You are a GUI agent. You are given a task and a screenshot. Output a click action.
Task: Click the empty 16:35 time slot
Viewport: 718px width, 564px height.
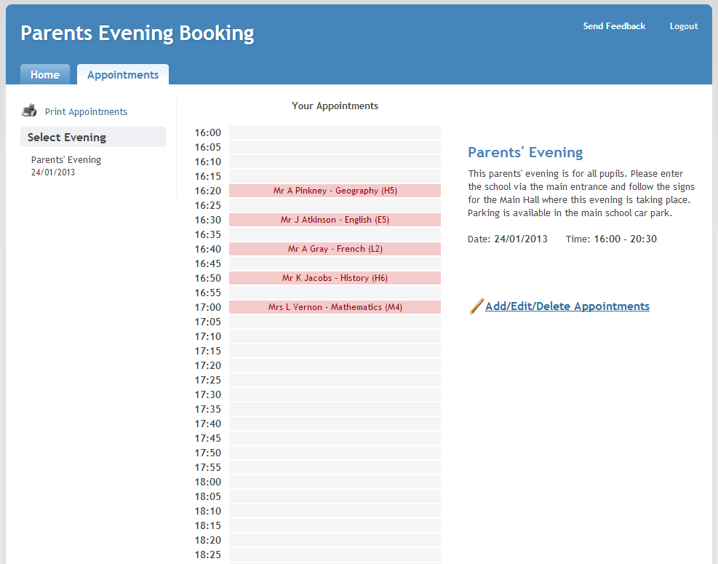(335, 234)
